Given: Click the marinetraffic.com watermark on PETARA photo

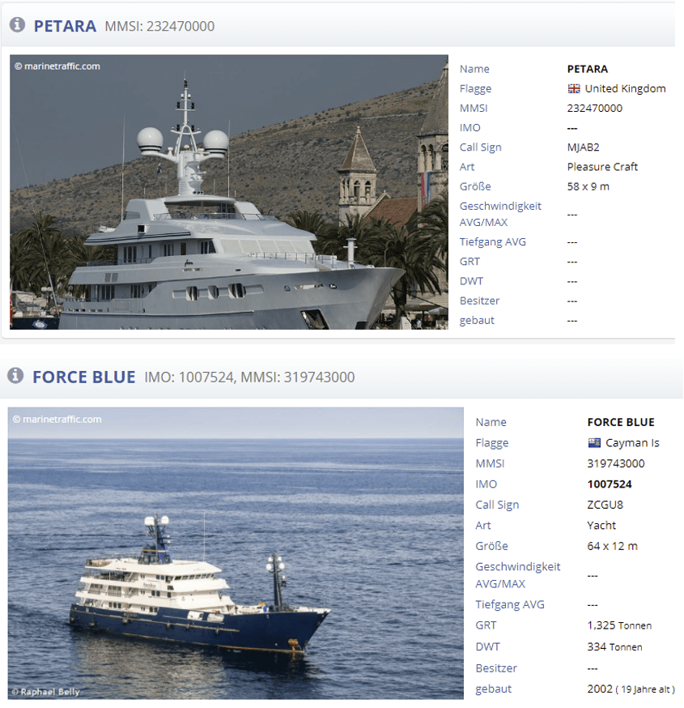Looking at the screenshot, I should click(57, 66).
